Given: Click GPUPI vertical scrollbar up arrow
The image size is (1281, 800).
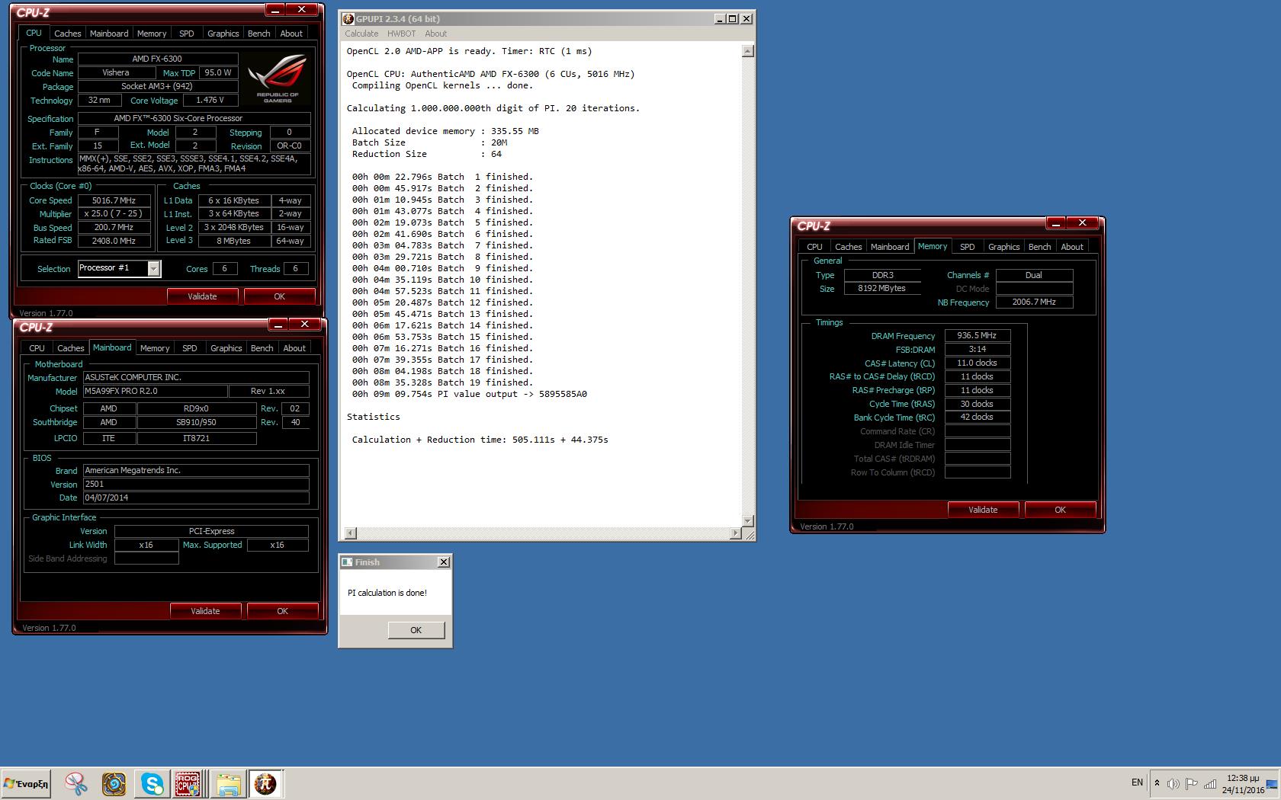Looking at the screenshot, I should click(748, 51).
